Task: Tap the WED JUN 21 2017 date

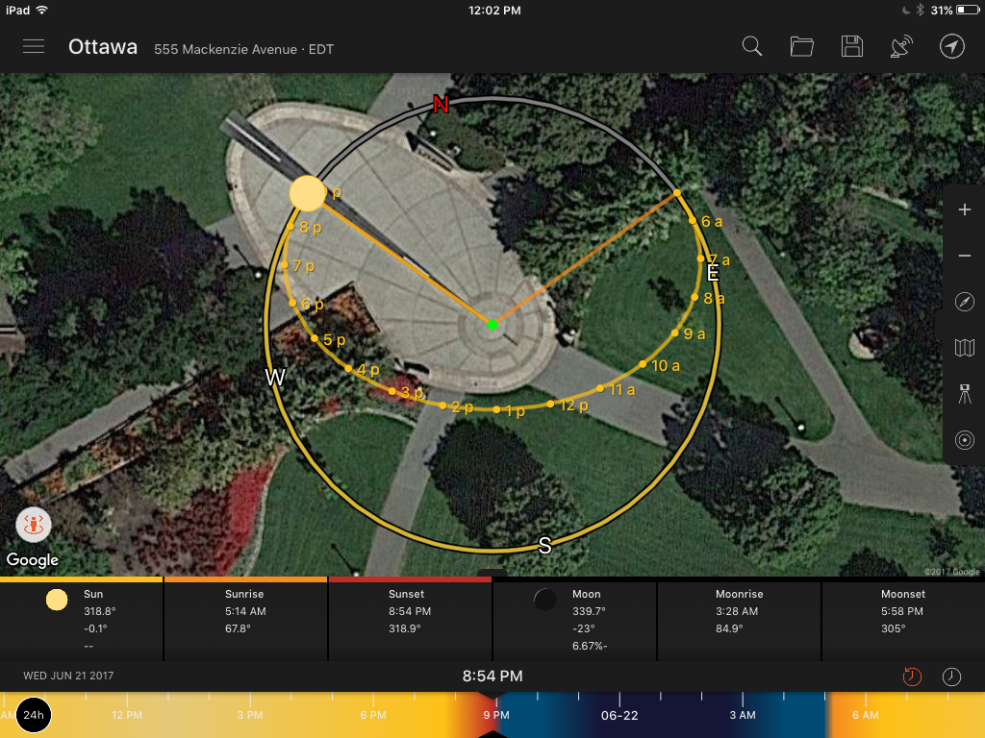Action: [68, 676]
